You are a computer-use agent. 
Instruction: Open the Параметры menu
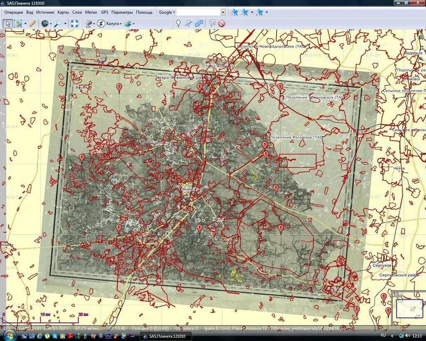(x=122, y=12)
